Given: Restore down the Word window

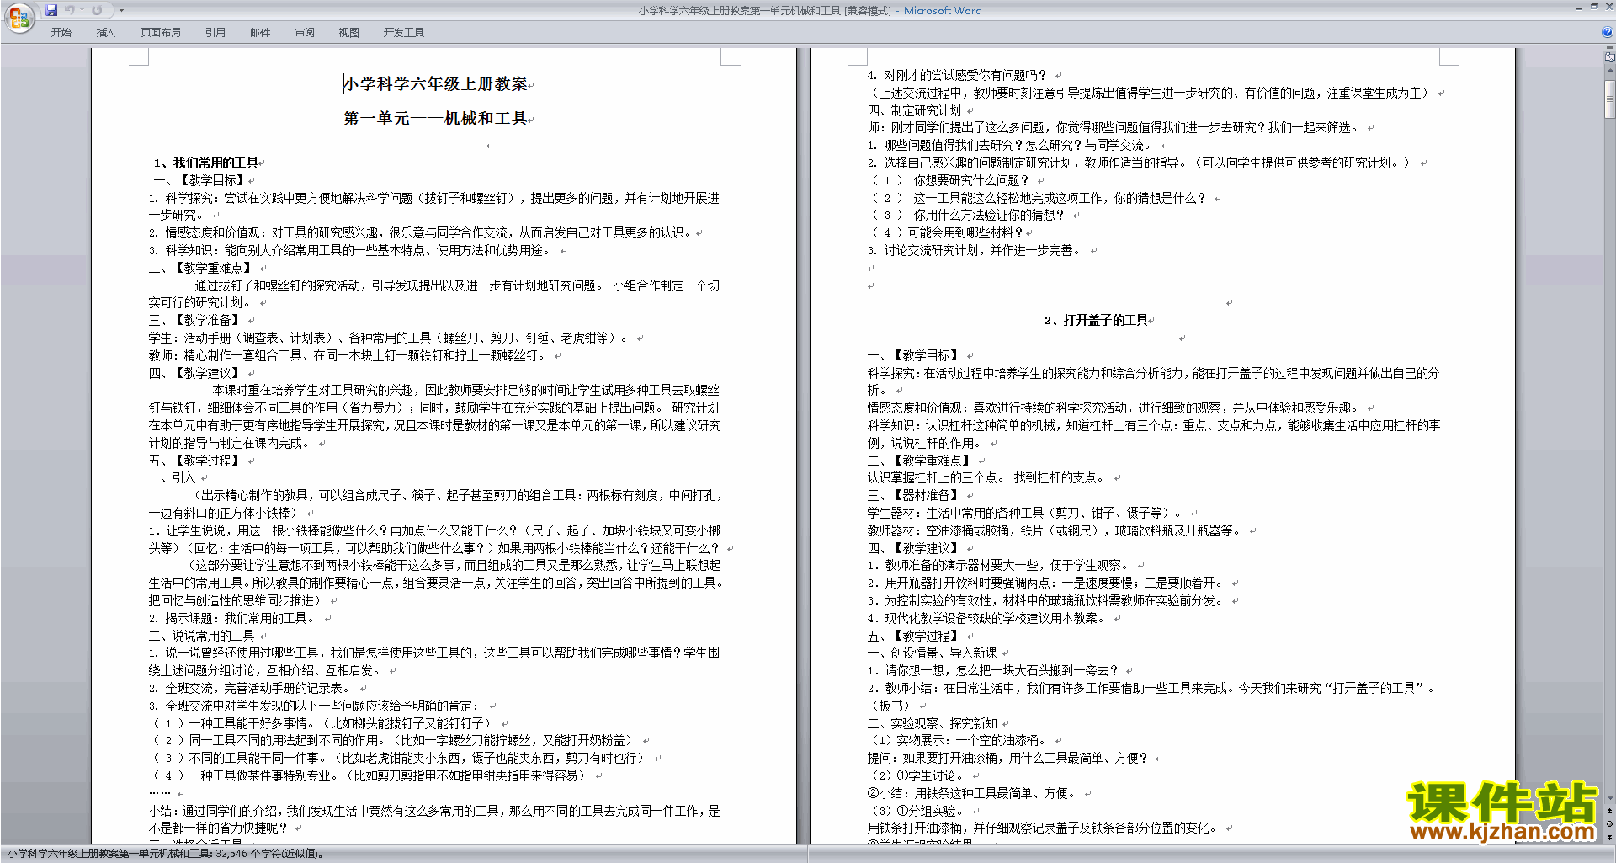Looking at the screenshot, I should pyautogui.click(x=1594, y=6).
